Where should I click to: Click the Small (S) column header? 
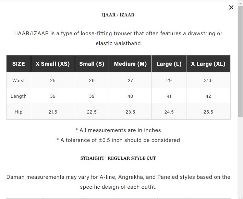(x=92, y=64)
